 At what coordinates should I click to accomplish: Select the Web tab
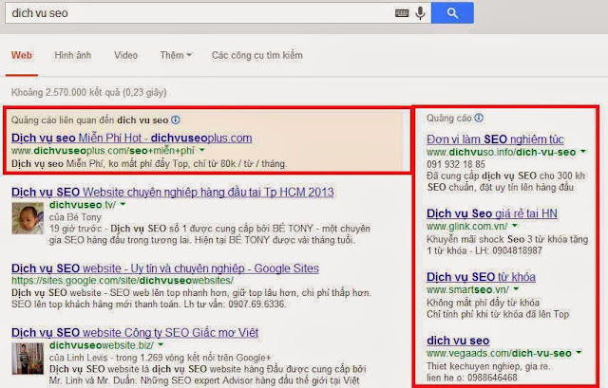tap(22, 55)
